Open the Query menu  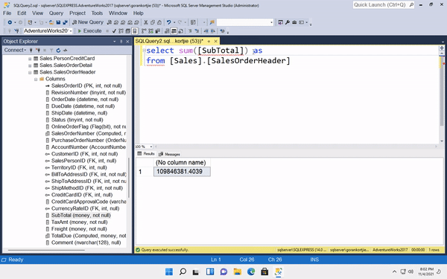(x=56, y=13)
